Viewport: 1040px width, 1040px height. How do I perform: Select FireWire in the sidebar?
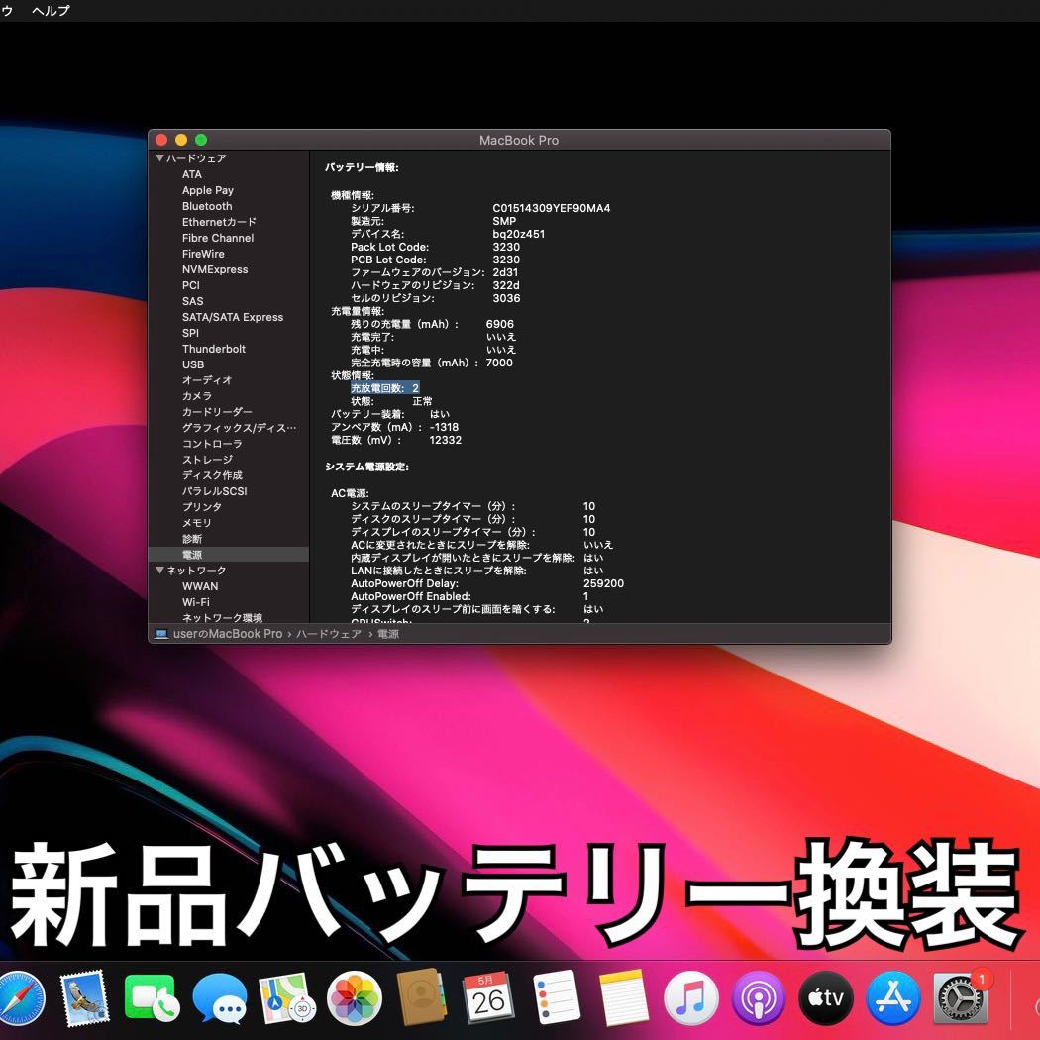[x=203, y=254]
